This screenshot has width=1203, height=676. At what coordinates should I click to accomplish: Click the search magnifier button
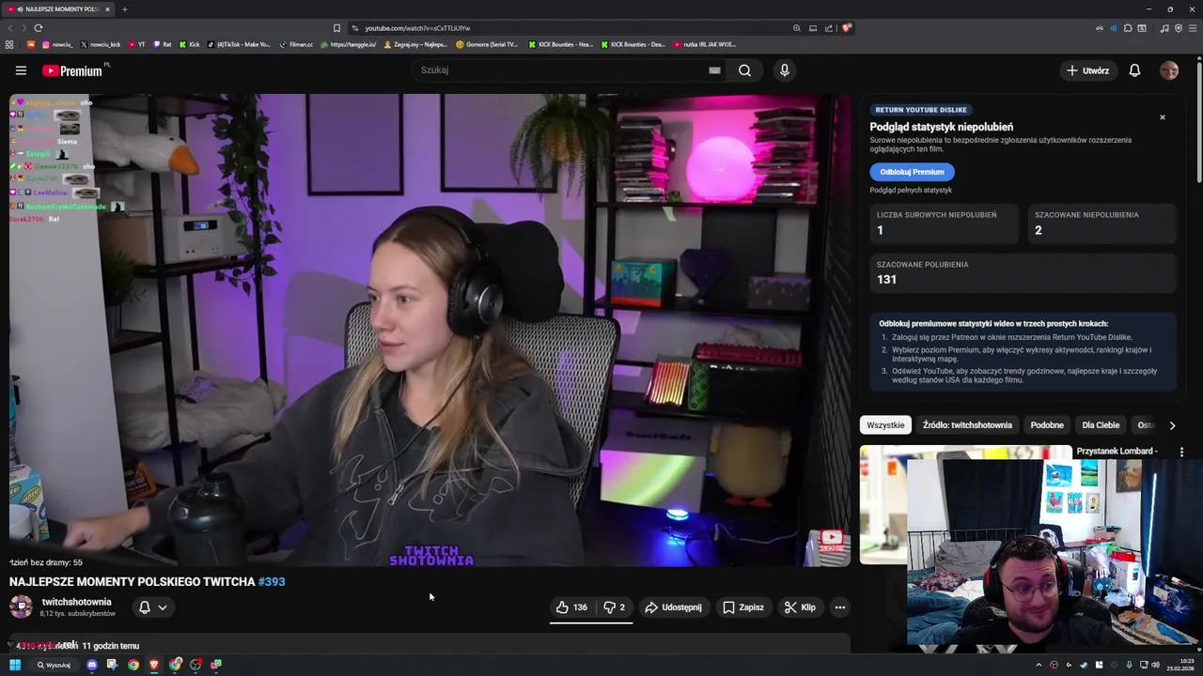click(744, 70)
